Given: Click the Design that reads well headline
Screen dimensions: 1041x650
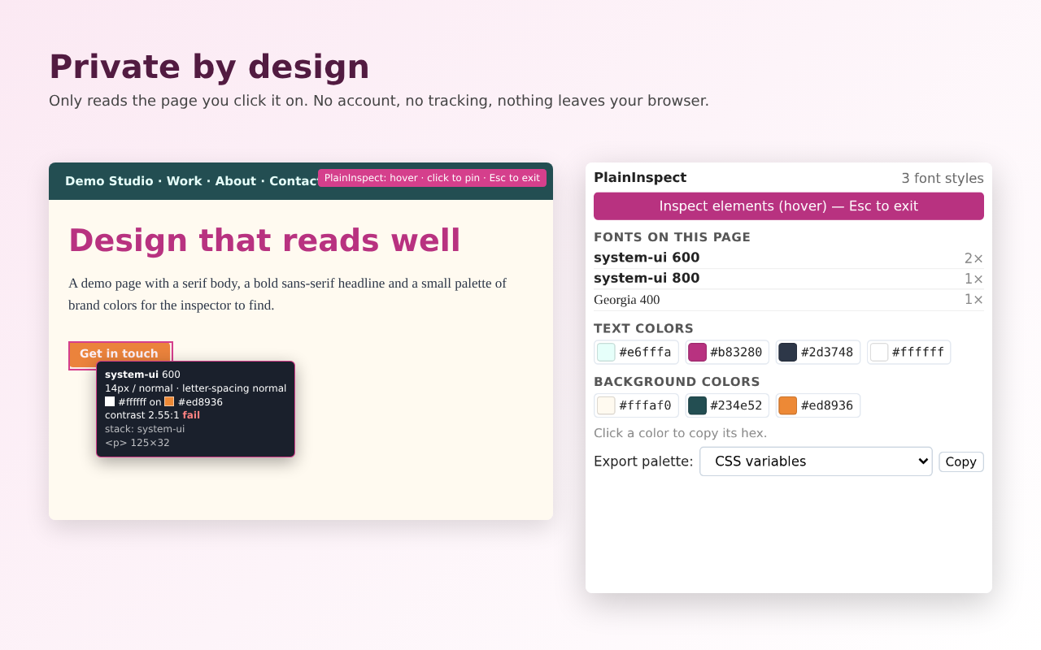Looking at the screenshot, I should tap(264, 240).
